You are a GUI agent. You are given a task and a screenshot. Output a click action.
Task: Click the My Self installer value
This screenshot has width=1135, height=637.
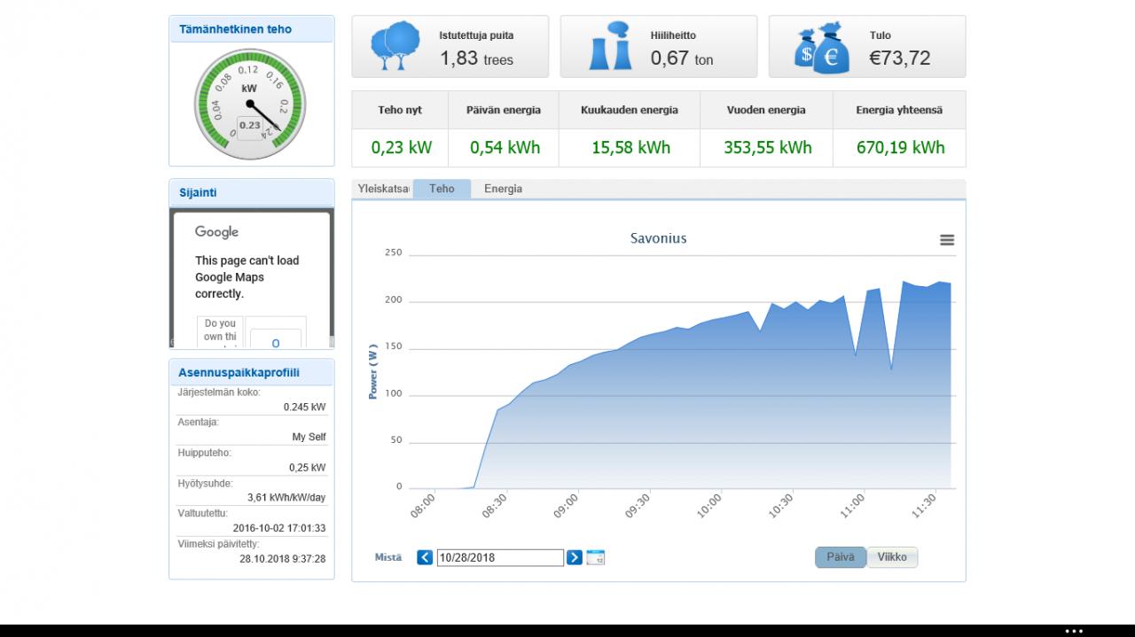[x=309, y=438]
